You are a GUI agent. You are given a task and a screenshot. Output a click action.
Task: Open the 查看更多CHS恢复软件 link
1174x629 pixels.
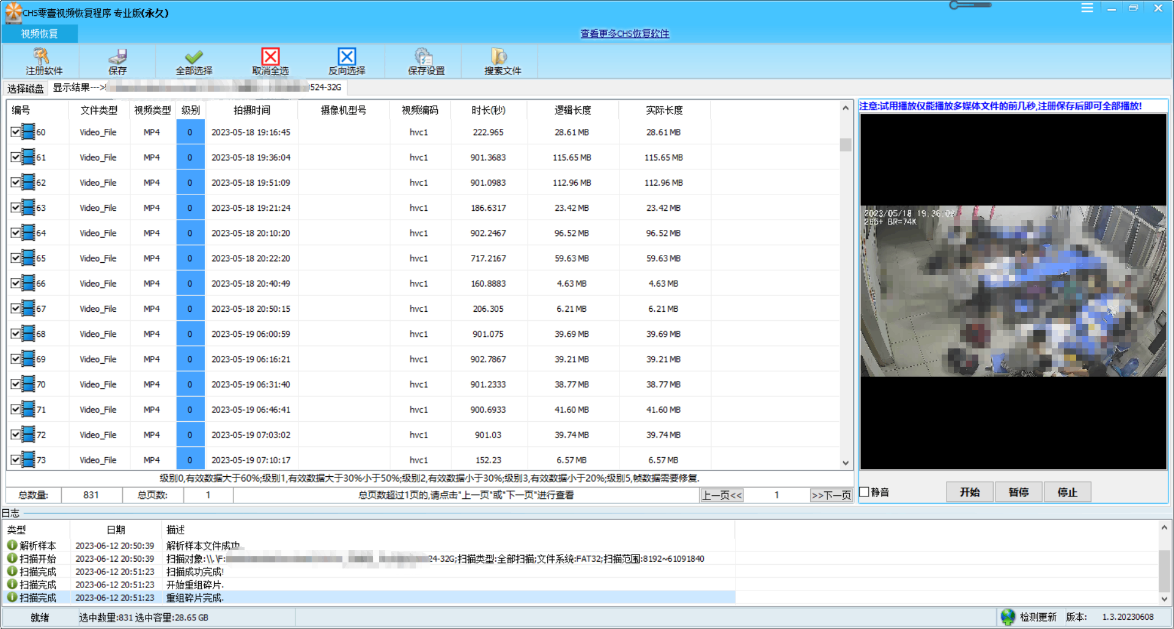coord(625,34)
